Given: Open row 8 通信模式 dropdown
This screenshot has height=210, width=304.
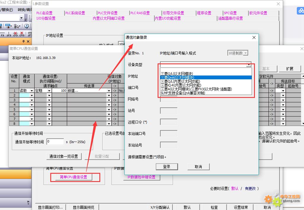Looking at the screenshot, I should 32,124.
